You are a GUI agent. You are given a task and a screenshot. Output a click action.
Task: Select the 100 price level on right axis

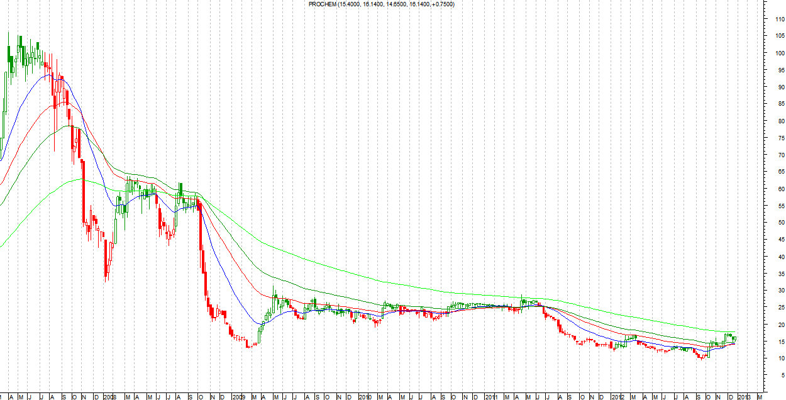779,53
